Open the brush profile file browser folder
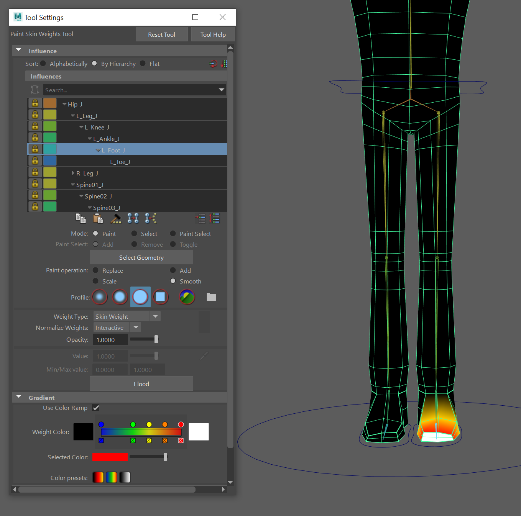Viewport: 521px width, 516px height. pyautogui.click(x=211, y=297)
